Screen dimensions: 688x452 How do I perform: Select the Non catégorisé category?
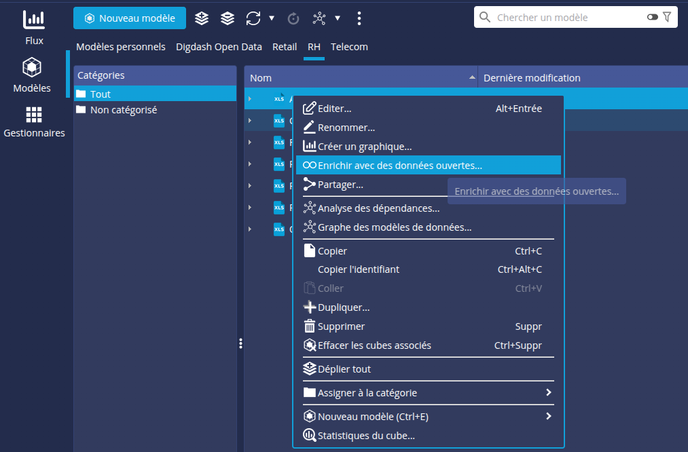click(124, 109)
